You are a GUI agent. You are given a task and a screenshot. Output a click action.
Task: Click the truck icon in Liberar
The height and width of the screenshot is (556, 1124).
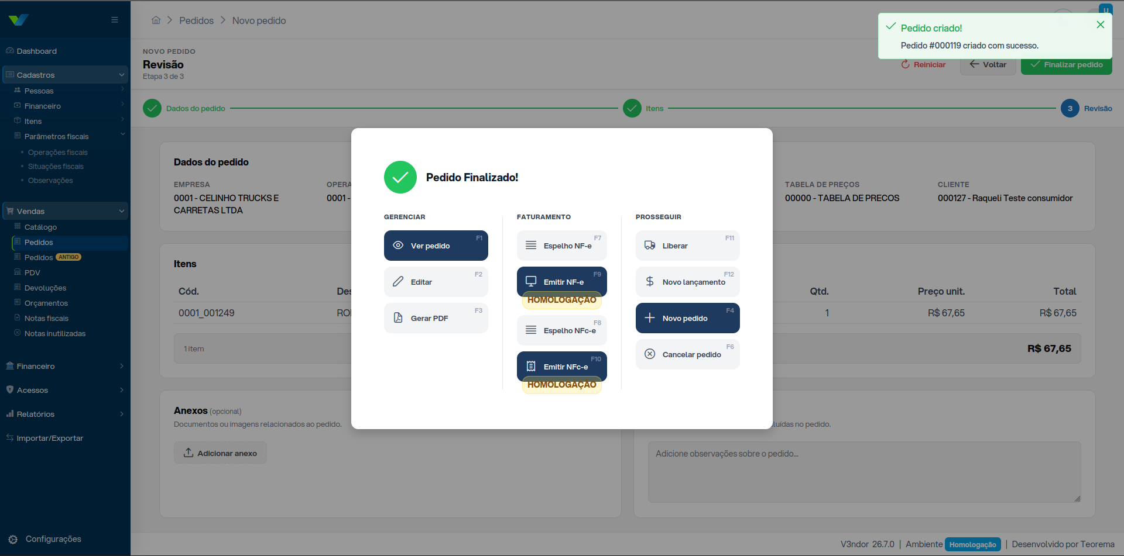650,246
